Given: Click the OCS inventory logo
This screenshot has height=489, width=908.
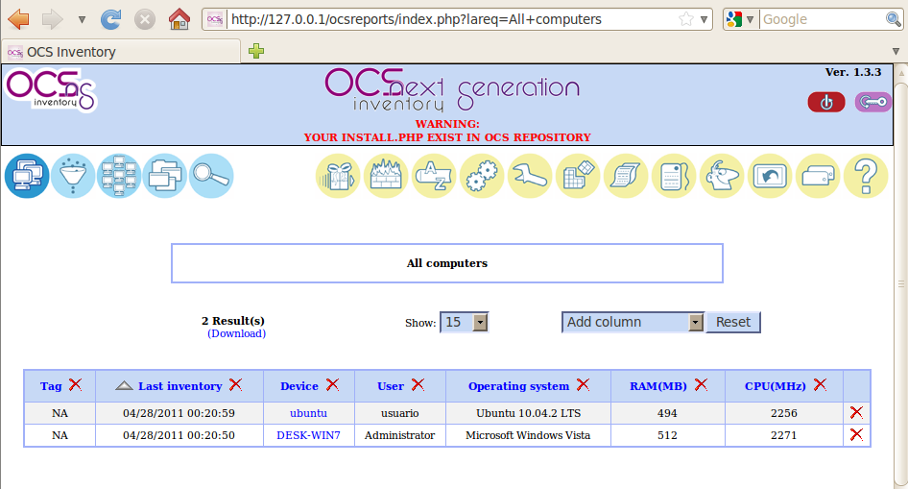Looking at the screenshot, I should pos(52,89).
